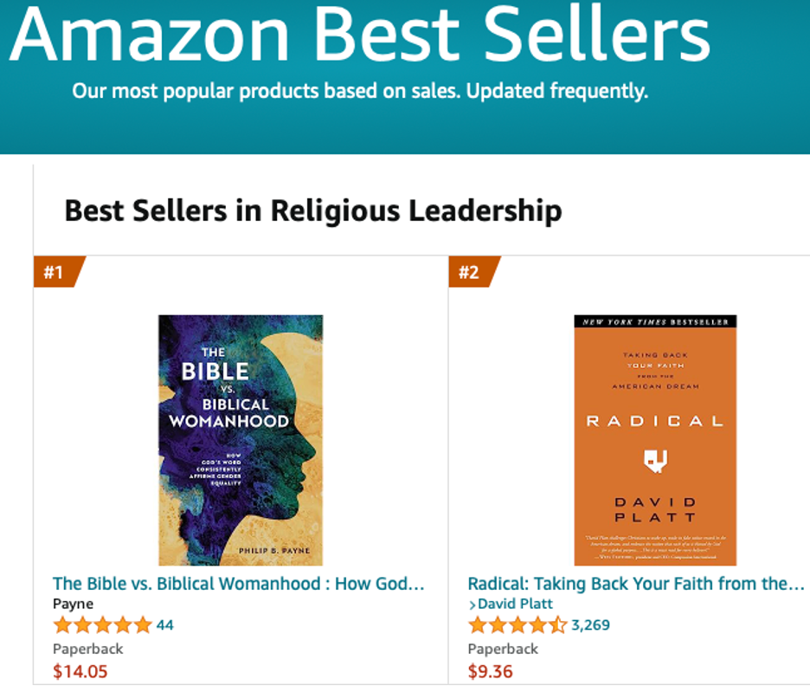
Task: Open the 3,269 reviews count
Action: [x=590, y=625]
